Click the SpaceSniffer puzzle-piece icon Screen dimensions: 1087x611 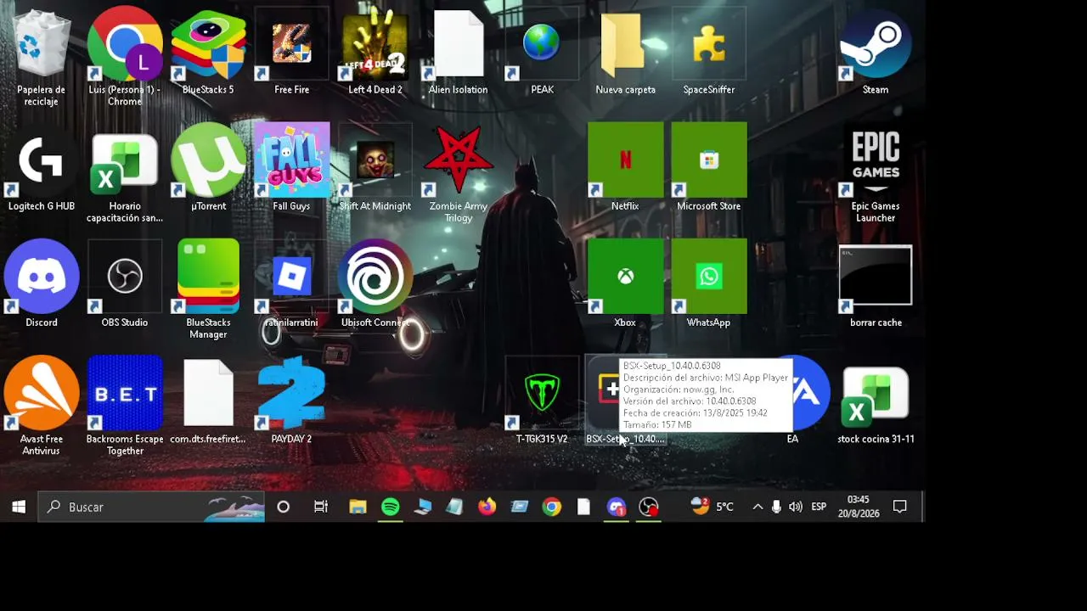pyautogui.click(x=708, y=51)
